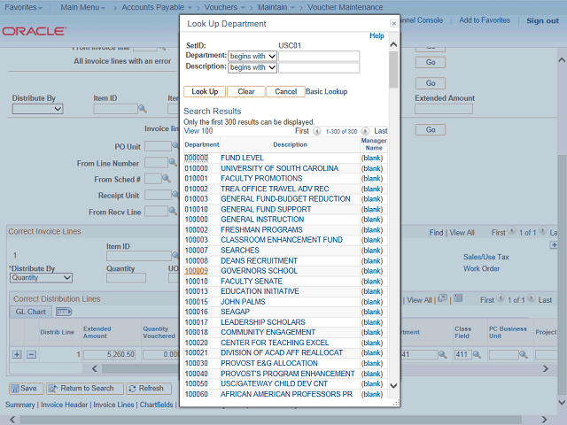
Task: Open Description operator 'begins with' dropdown
Action: tap(252, 67)
